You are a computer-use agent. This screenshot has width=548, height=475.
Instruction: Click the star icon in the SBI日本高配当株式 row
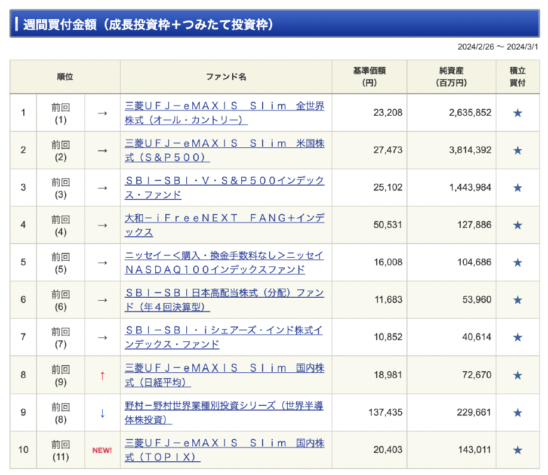tap(518, 300)
